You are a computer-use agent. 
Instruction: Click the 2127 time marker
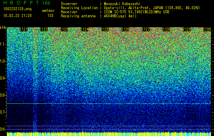click(x=146, y=29)
